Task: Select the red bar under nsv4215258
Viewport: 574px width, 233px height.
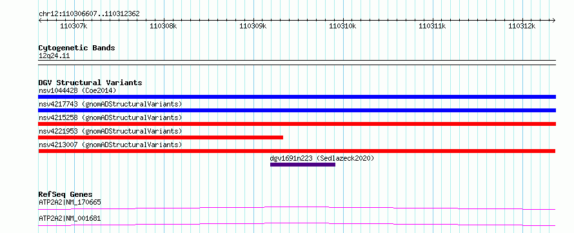Action: [297, 124]
